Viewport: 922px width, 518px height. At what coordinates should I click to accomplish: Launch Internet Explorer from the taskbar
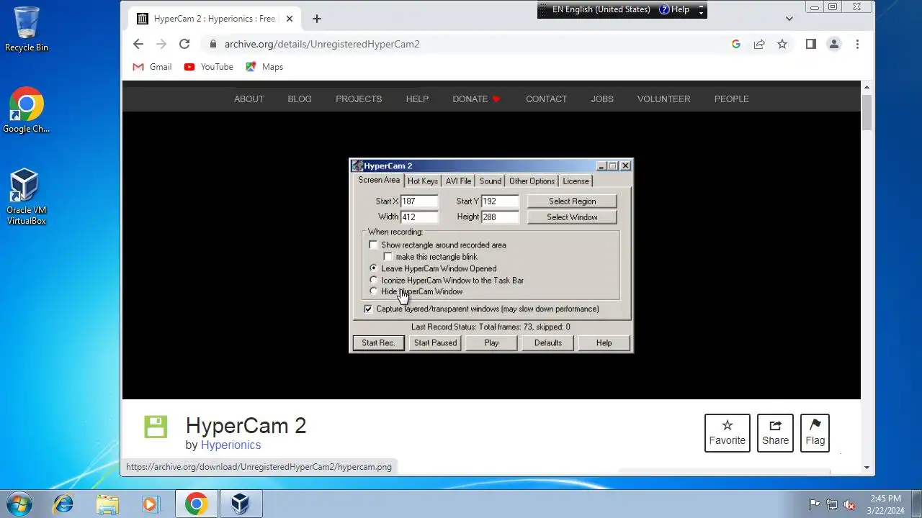coord(63,504)
